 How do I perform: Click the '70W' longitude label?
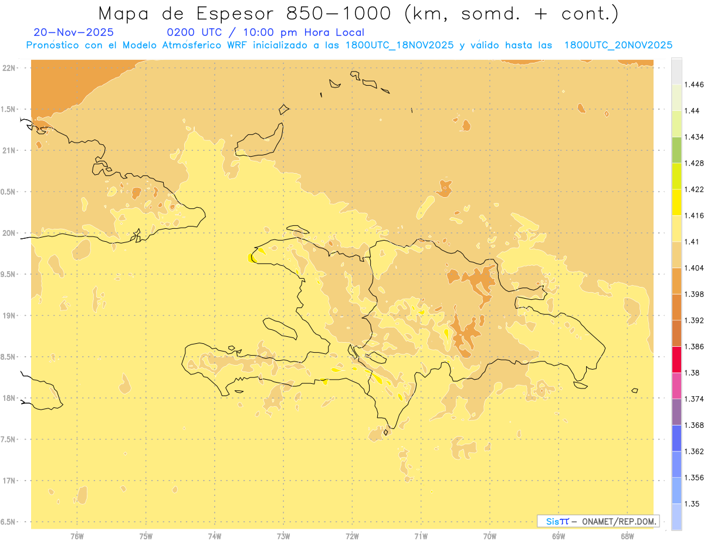pyautogui.click(x=490, y=536)
